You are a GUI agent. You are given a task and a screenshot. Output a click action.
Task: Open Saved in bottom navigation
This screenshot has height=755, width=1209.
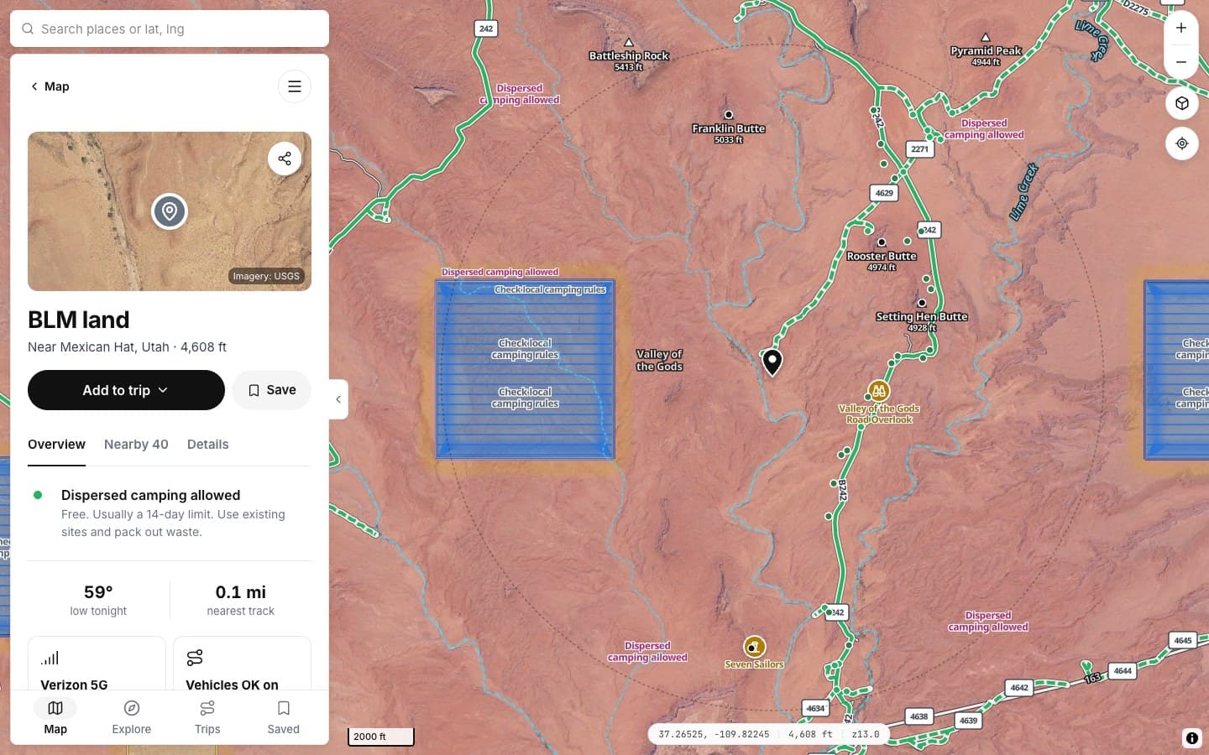tap(283, 717)
